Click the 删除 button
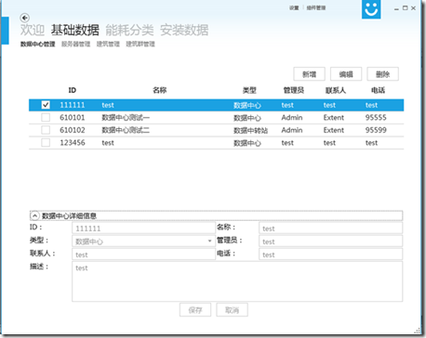This screenshot has width=426, height=338. 382,74
